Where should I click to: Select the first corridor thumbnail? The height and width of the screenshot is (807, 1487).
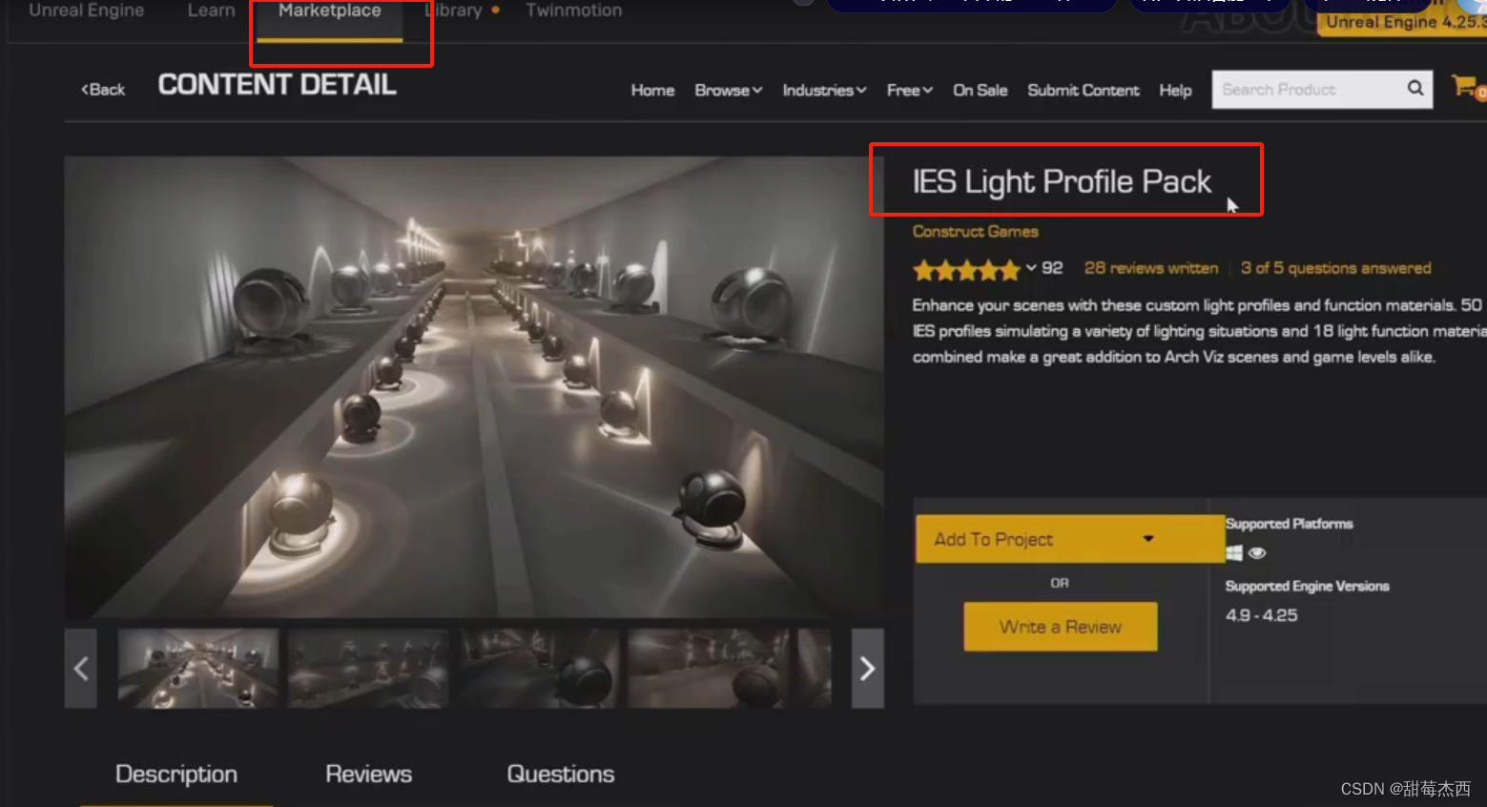click(x=197, y=668)
